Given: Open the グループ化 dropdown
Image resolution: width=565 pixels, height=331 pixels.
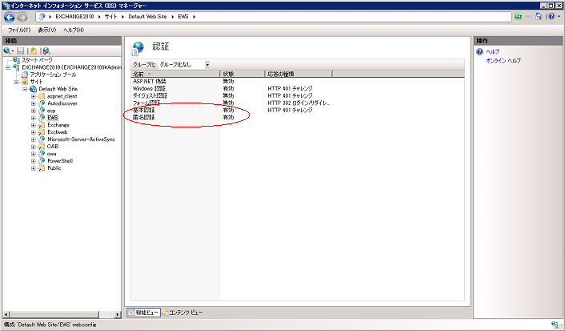Looking at the screenshot, I should point(207,65).
